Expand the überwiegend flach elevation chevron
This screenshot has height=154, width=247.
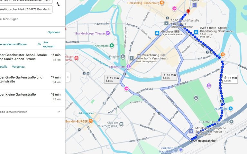point(59,112)
